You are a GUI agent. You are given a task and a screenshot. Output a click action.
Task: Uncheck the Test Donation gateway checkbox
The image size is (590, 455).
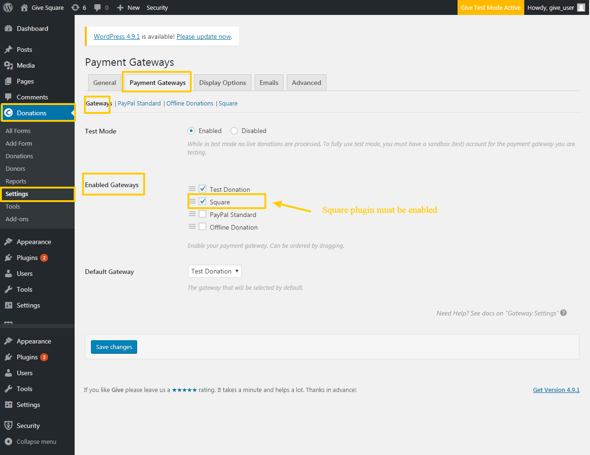pyautogui.click(x=202, y=189)
